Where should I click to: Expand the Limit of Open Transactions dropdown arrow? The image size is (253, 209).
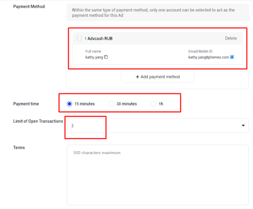pyautogui.click(x=243, y=125)
